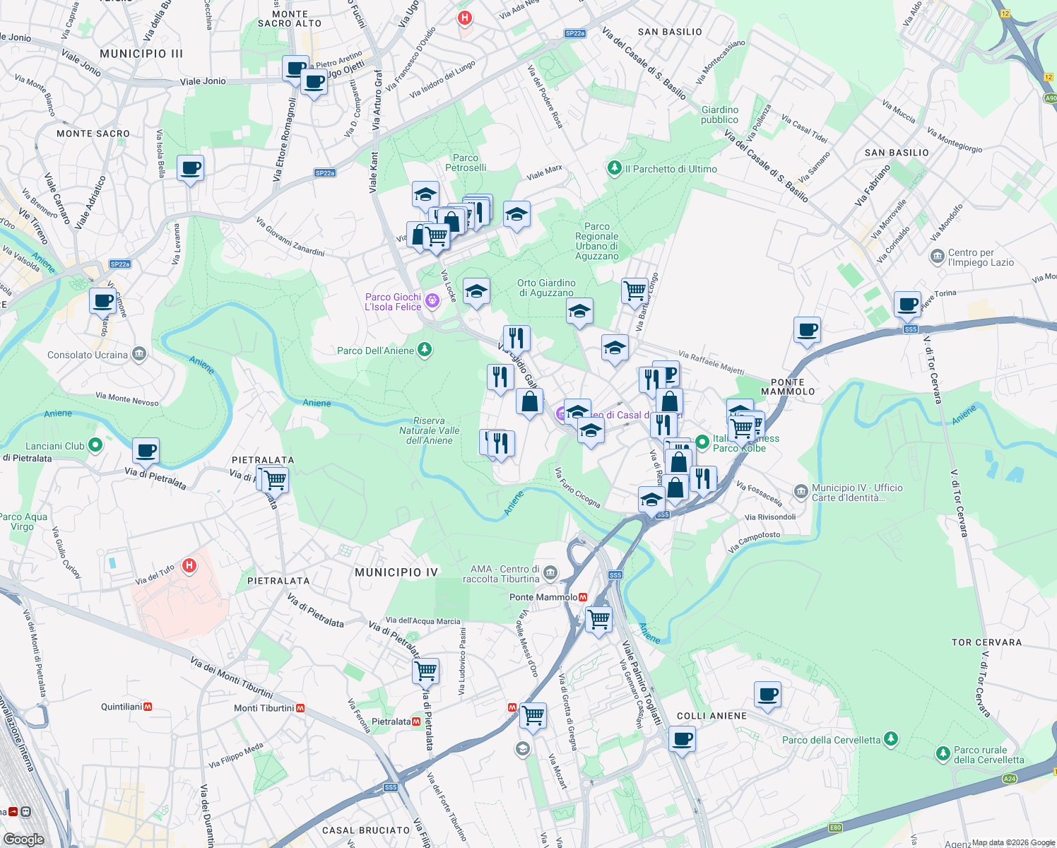
Task: Select the restaurant marker on Via Egidio Galbani
Action: click(516, 338)
